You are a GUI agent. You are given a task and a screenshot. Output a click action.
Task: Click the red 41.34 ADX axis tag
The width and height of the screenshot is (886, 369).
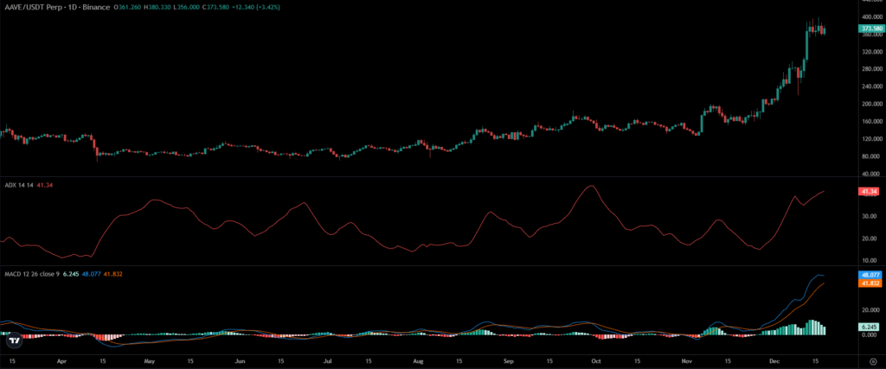click(x=869, y=192)
